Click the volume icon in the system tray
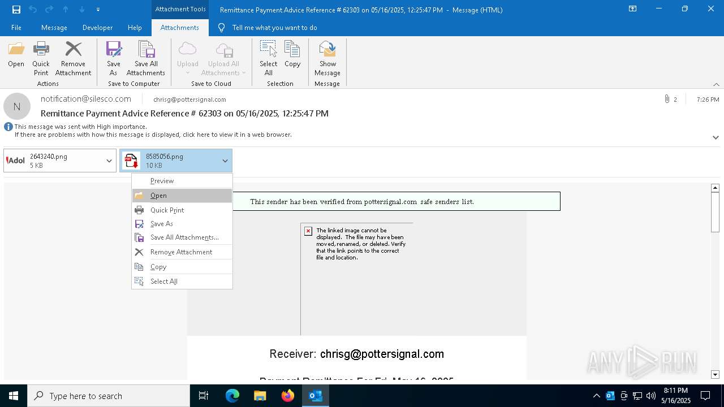Screen dimensions: 724x407 650,396
